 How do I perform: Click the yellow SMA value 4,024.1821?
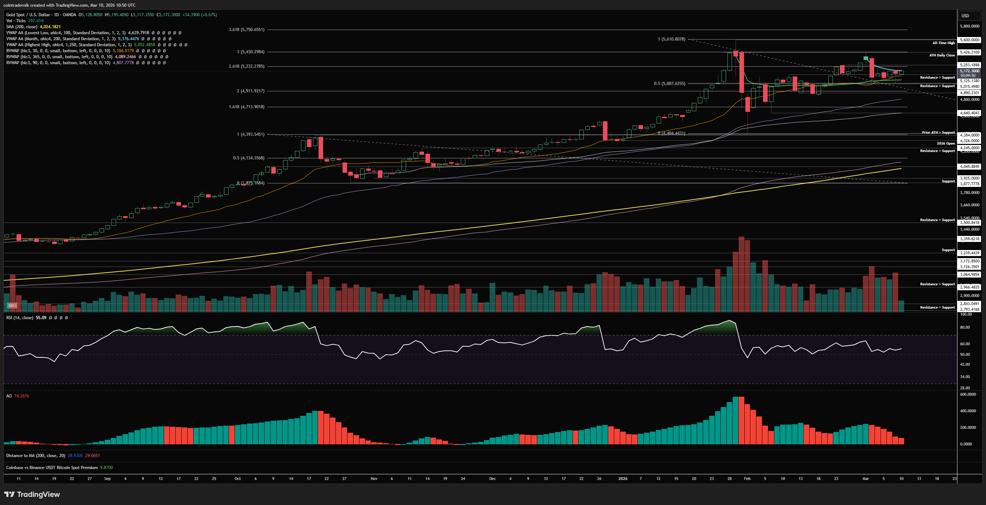tap(50, 27)
